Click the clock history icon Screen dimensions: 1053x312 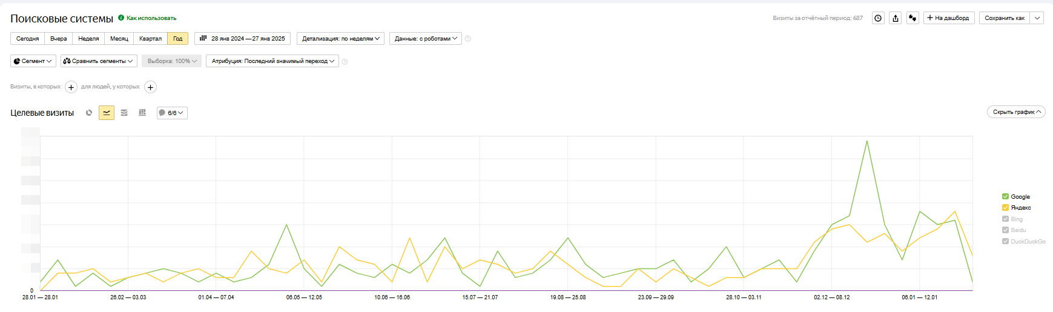878,18
